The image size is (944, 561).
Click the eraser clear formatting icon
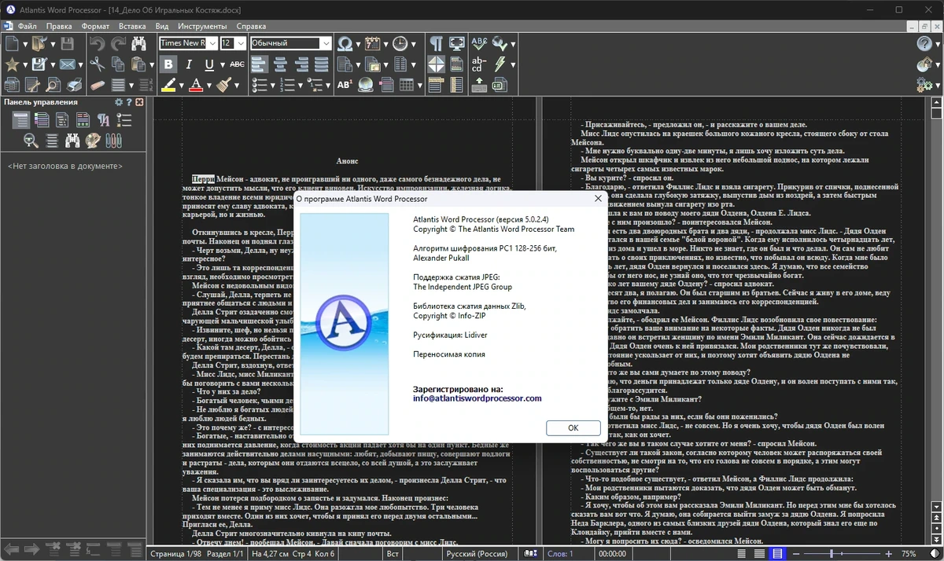coord(98,85)
